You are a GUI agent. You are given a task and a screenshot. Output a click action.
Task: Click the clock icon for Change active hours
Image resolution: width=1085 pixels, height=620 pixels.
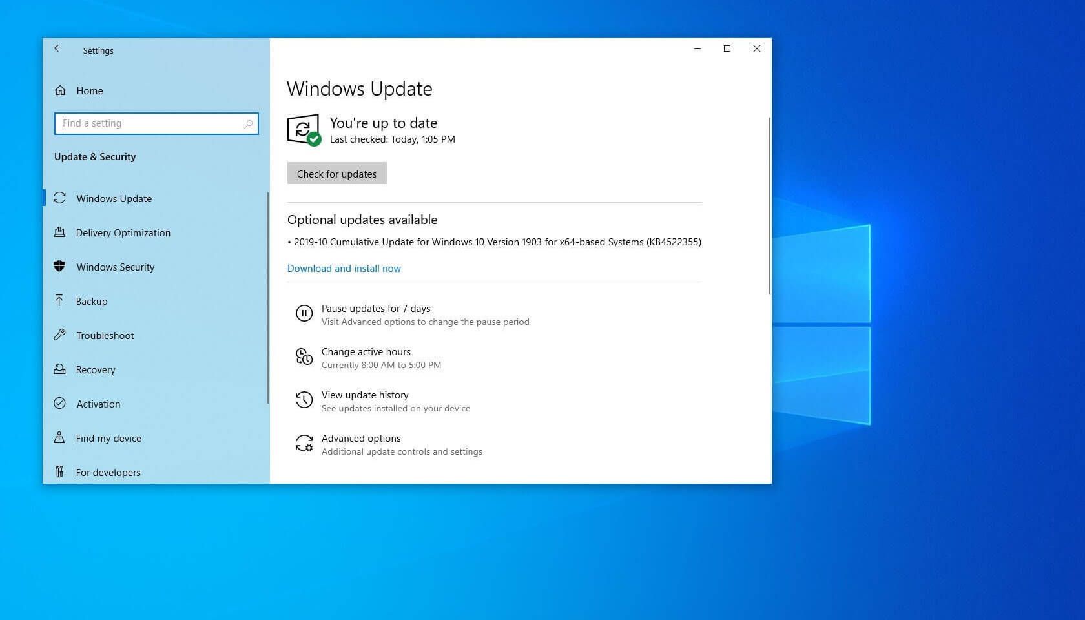click(x=304, y=356)
